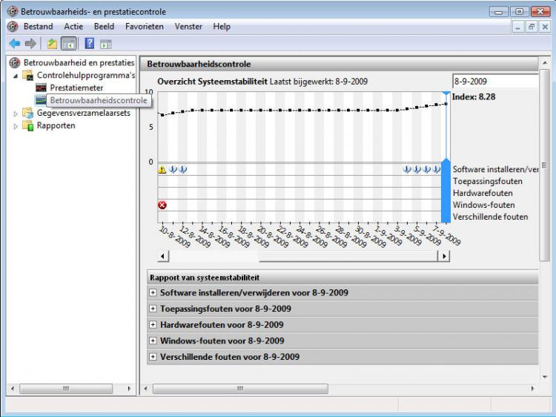Click the Betrouwbaarheid en prestaties root icon

point(15,63)
